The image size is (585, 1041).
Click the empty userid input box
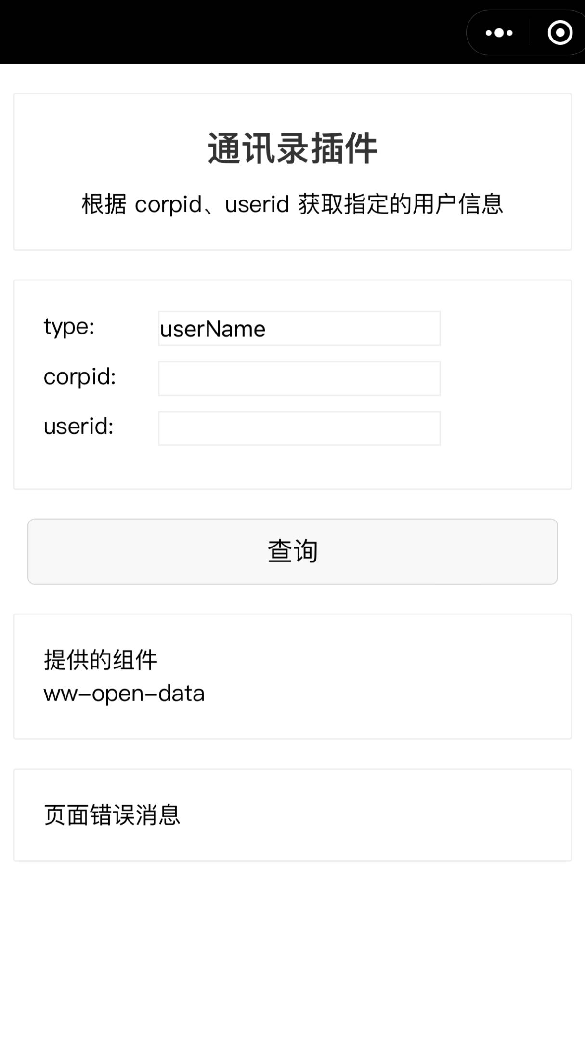[299, 427]
